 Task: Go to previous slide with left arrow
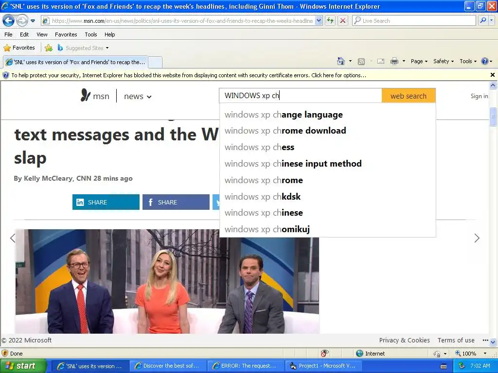(x=13, y=238)
